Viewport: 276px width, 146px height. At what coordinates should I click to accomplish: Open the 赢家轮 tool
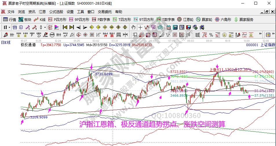pos(204,19)
